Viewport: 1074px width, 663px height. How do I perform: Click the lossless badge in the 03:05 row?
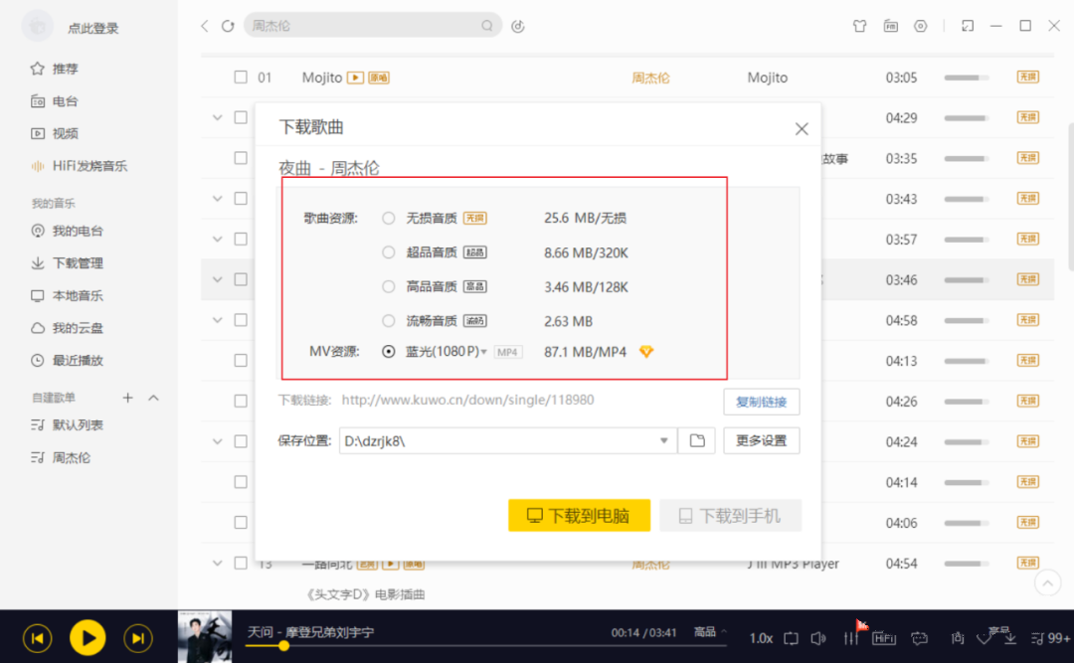(1027, 77)
